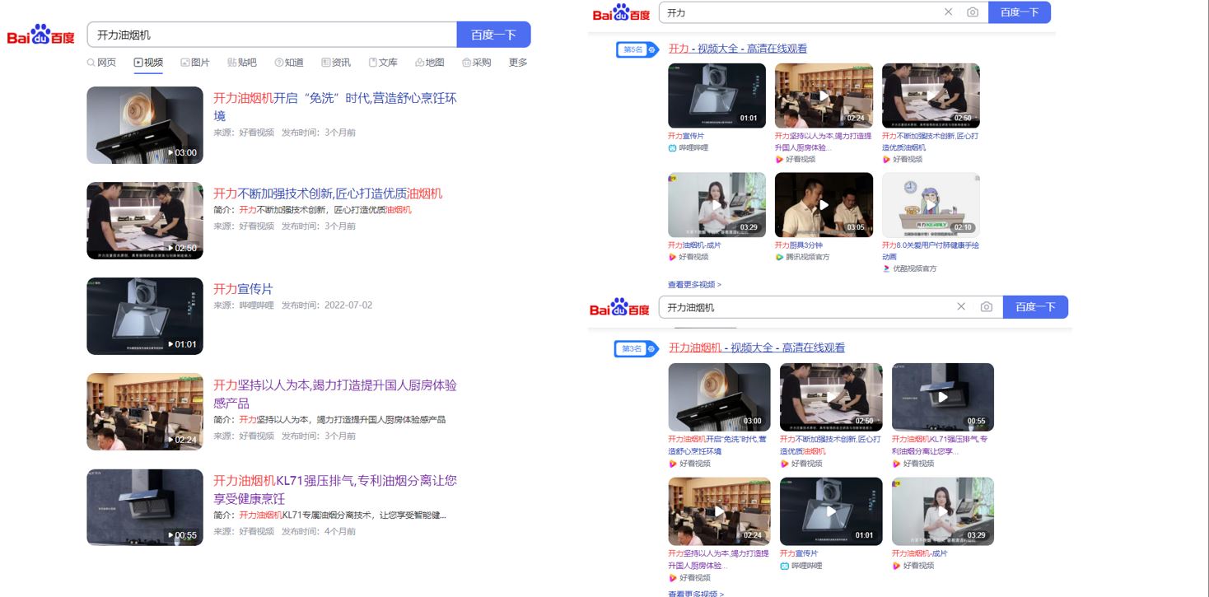Clear the "开力" search box with X icon

pyautogui.click(x=948, y=12)
